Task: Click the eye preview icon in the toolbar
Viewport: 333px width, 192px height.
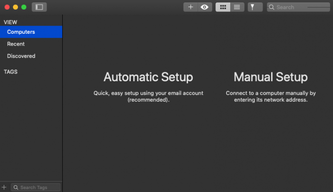Action: click(205, 7)
